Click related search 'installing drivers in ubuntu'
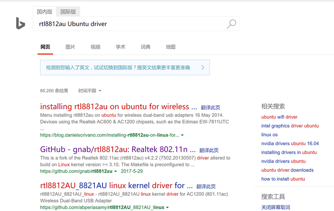The width and height of the screenshot is (334, 211). click(289, 153)
